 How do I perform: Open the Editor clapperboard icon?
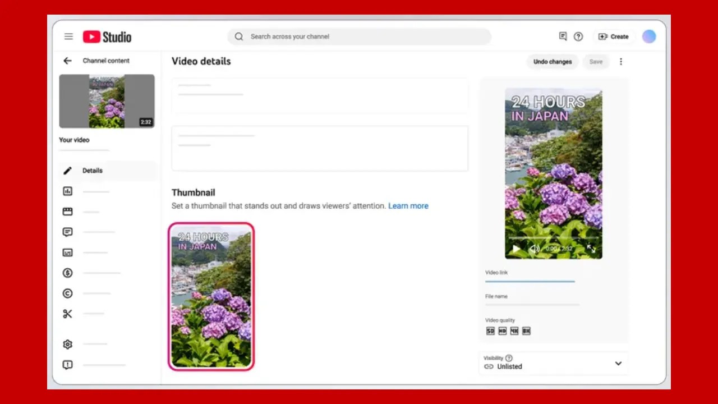coord(68,212)
